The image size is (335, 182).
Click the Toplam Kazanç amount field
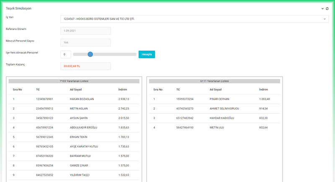tap(85, 66)
